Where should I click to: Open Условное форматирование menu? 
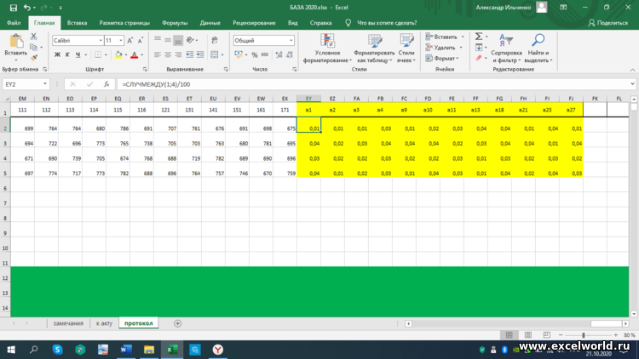click(x=327, y=48)
